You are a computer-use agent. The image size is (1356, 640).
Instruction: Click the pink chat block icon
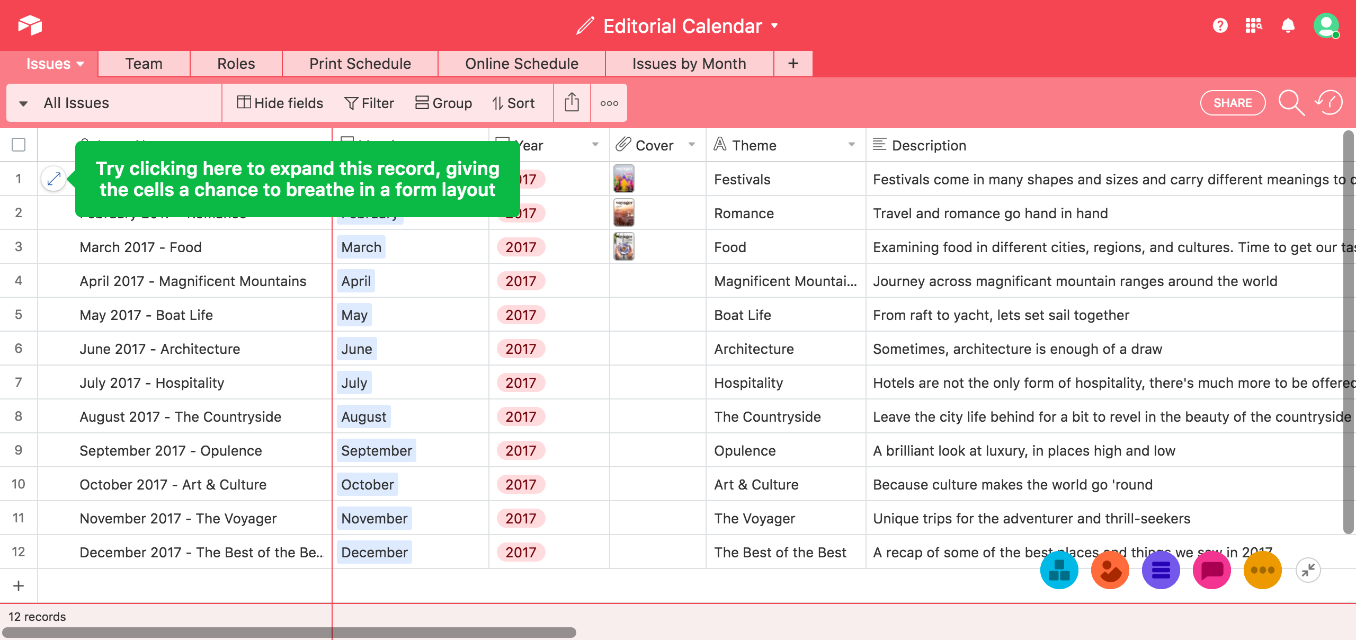pos(1211,570)
